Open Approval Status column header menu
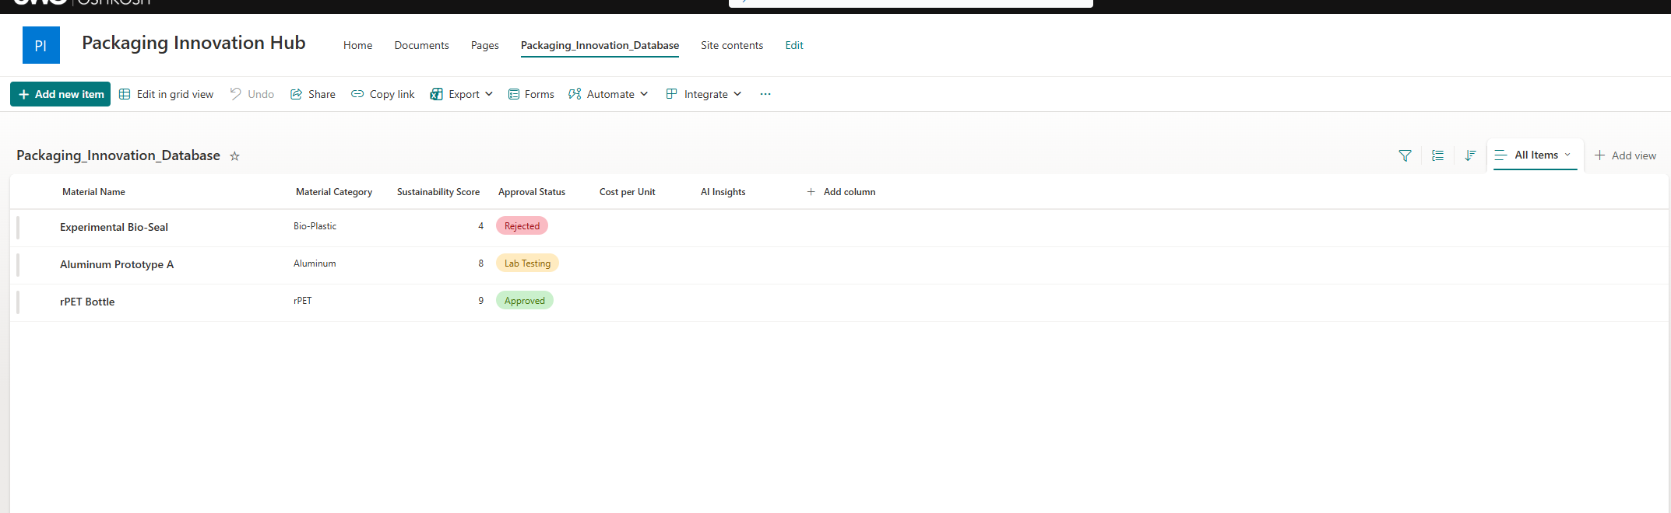1671x513 pixels. point(532,192)
